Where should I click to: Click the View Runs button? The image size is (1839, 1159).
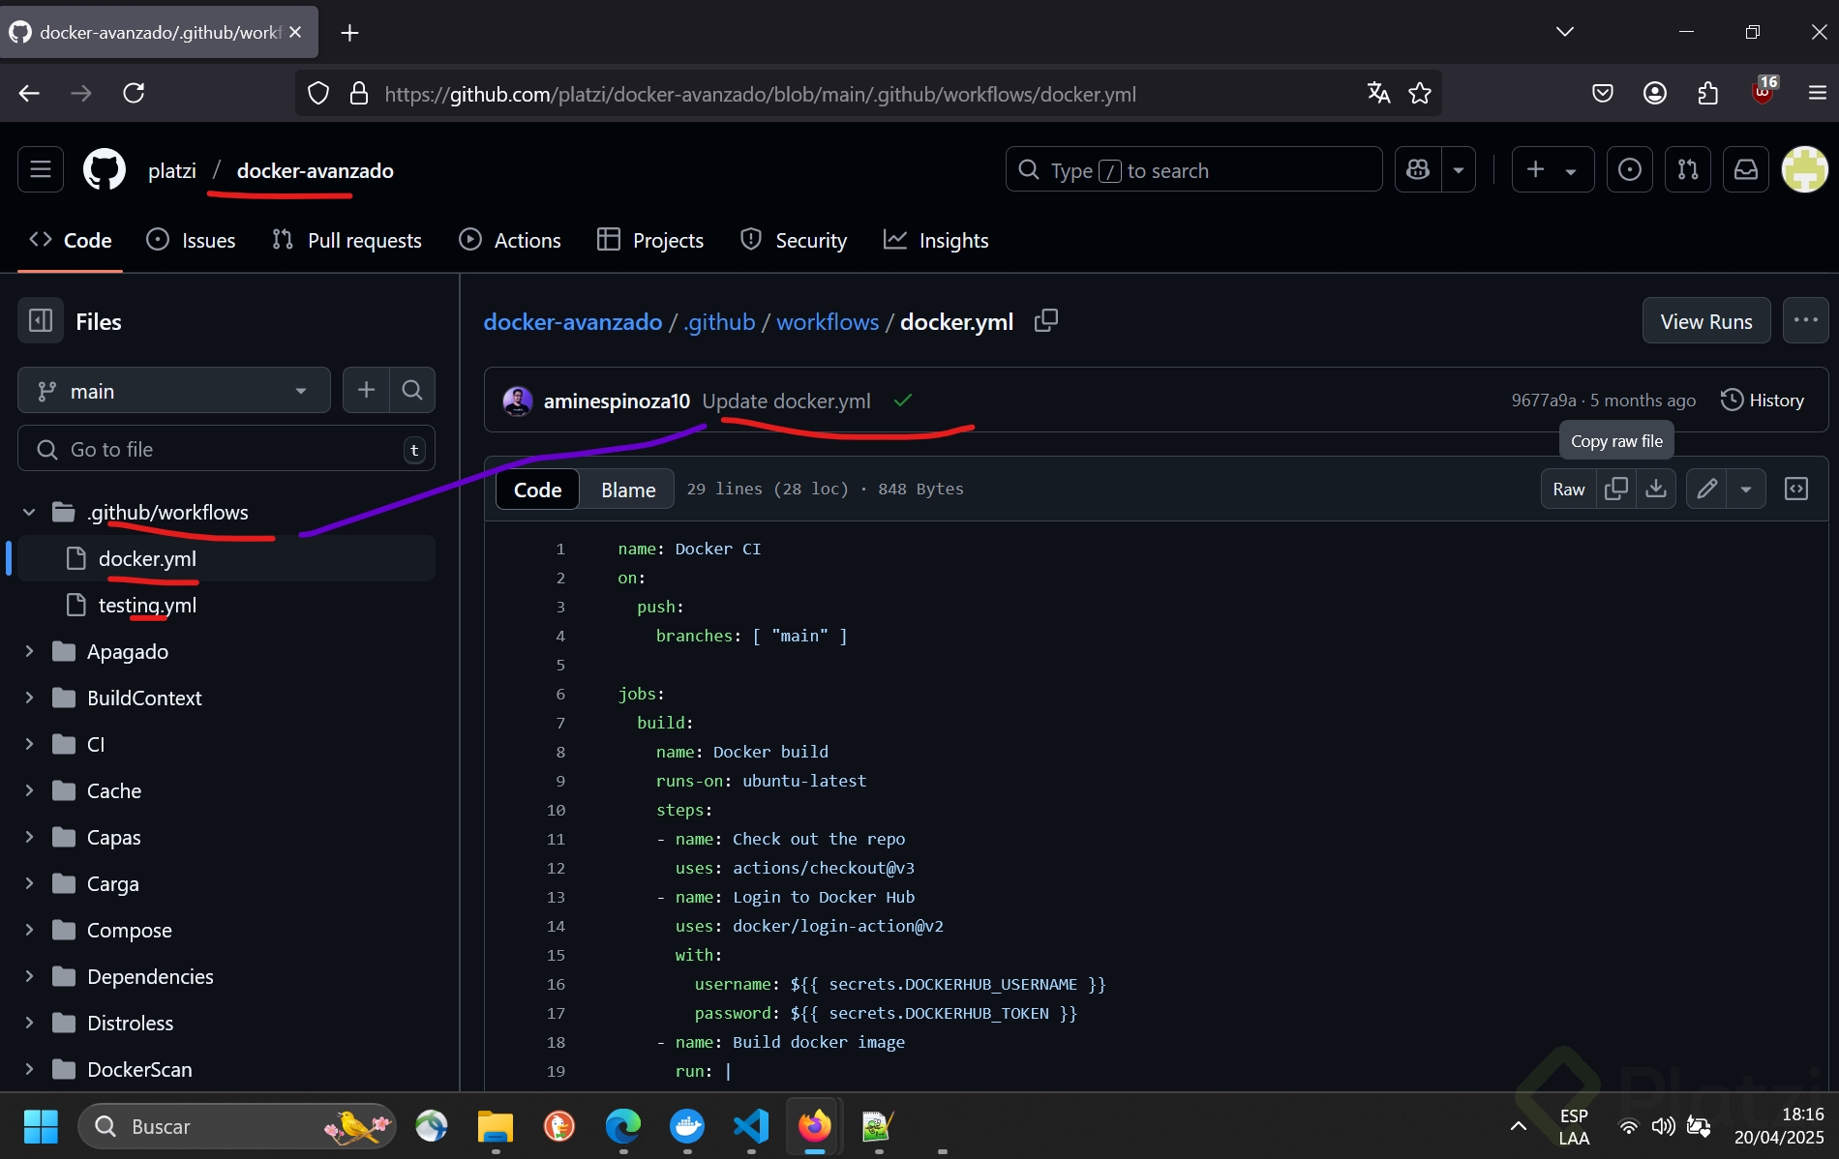pos(1705,321)
